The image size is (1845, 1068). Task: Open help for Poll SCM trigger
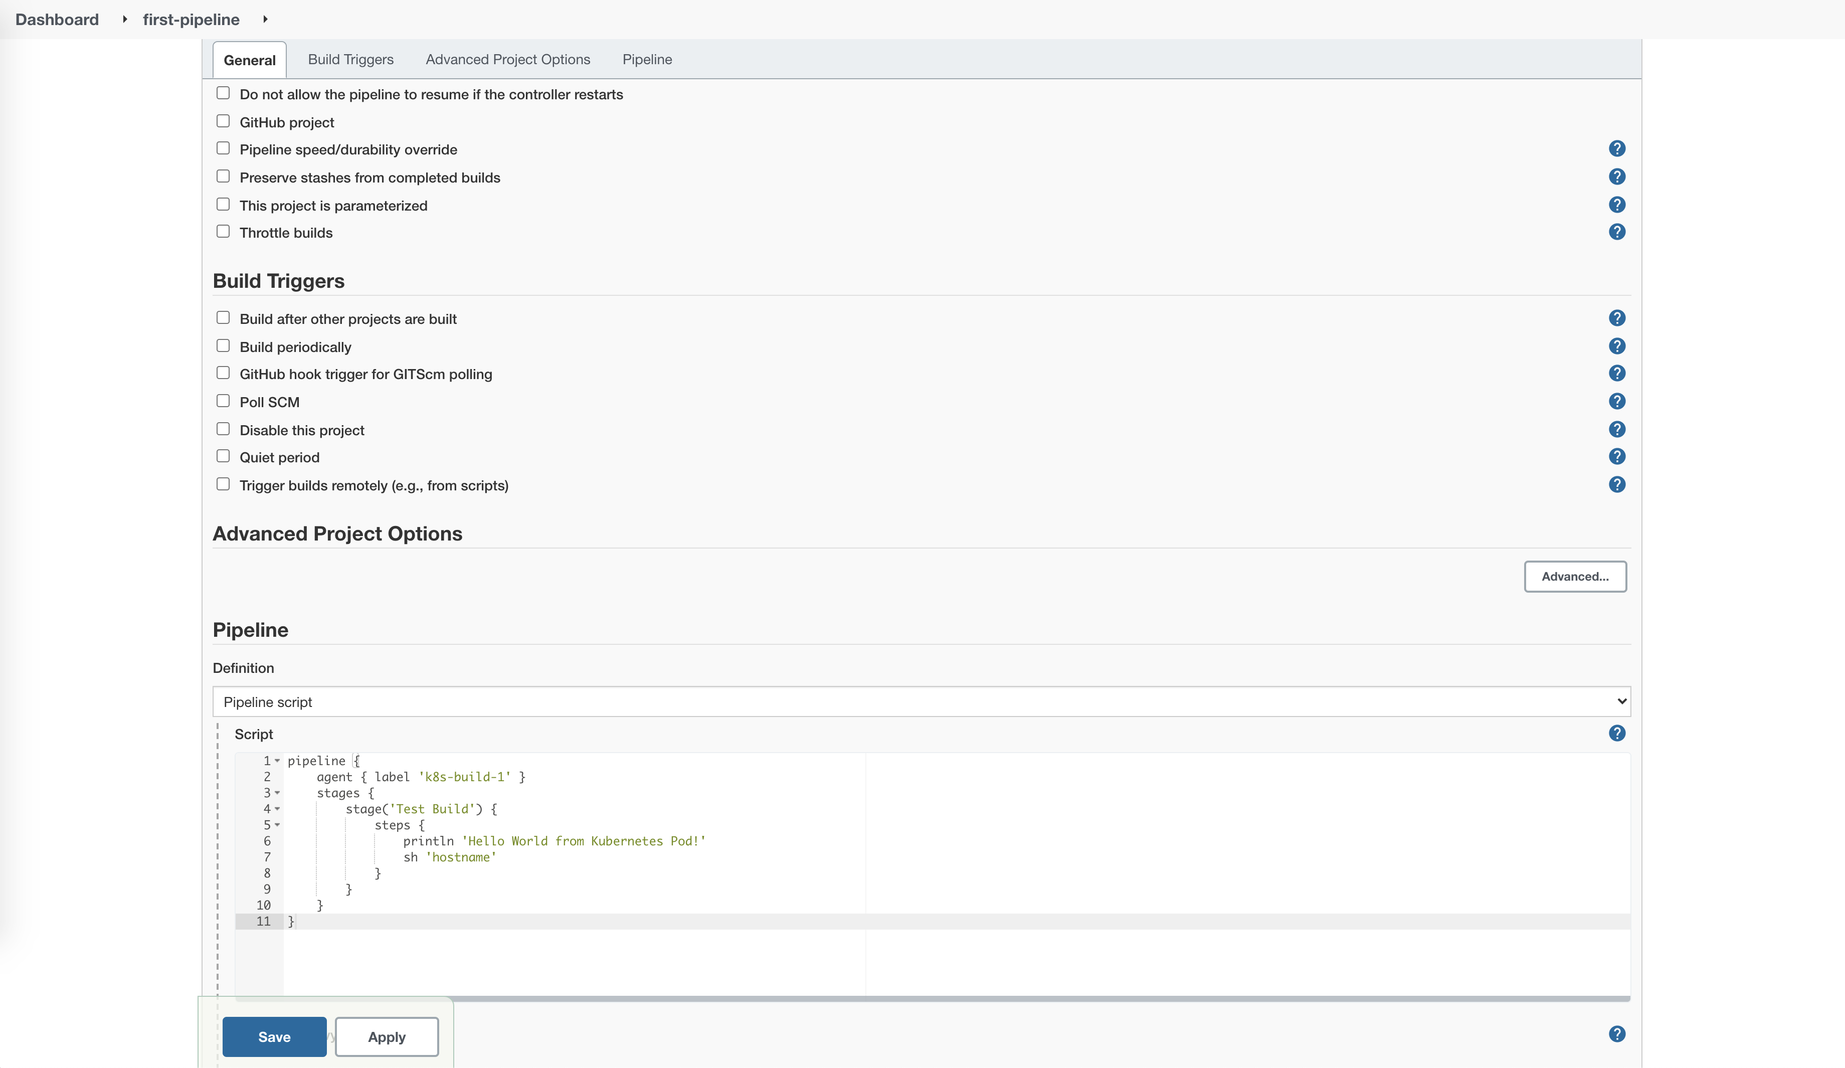click(x=1617, y=401)
